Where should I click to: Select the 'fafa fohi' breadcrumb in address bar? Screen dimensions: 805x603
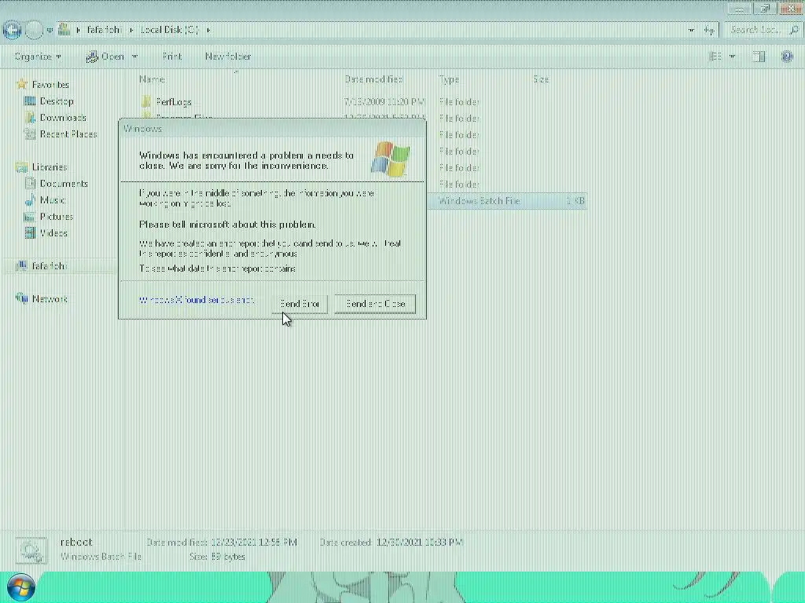tap(103, 30)
